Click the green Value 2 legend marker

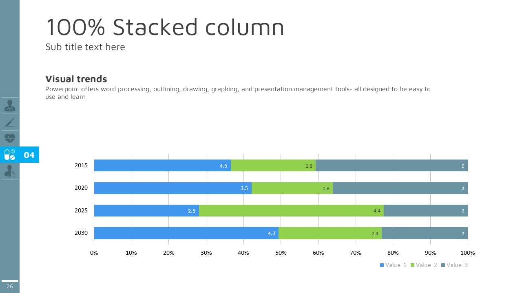click(x=412, y=265)
